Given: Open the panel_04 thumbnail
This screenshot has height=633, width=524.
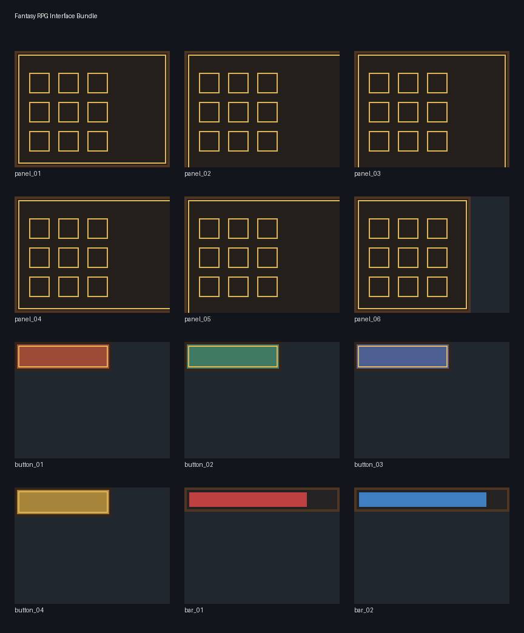Looking at the screenshot, I should [92, 255].
